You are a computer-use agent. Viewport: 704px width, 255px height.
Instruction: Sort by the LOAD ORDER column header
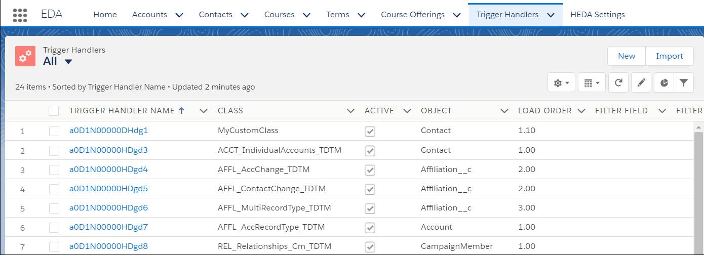pyautogui.click(x=544, y=111)
